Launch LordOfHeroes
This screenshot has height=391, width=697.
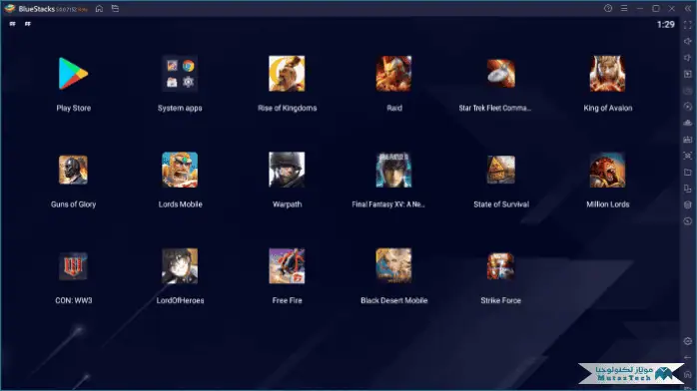[x=180, y=266]
